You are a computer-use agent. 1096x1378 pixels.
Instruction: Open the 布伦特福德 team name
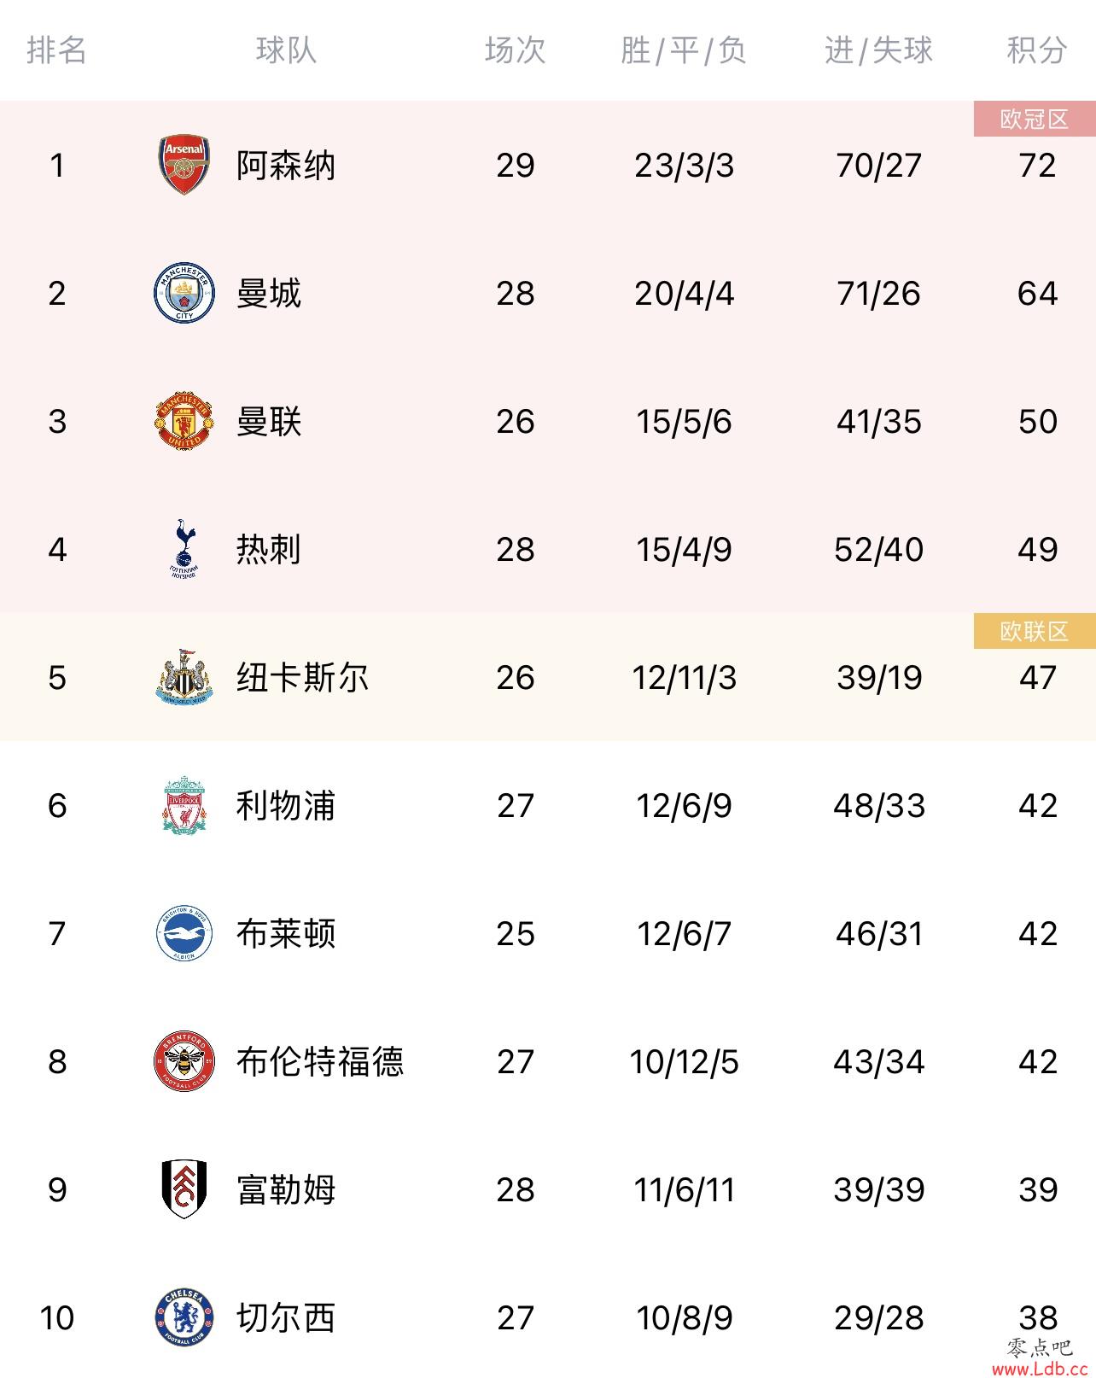(x=319, y=1061)
